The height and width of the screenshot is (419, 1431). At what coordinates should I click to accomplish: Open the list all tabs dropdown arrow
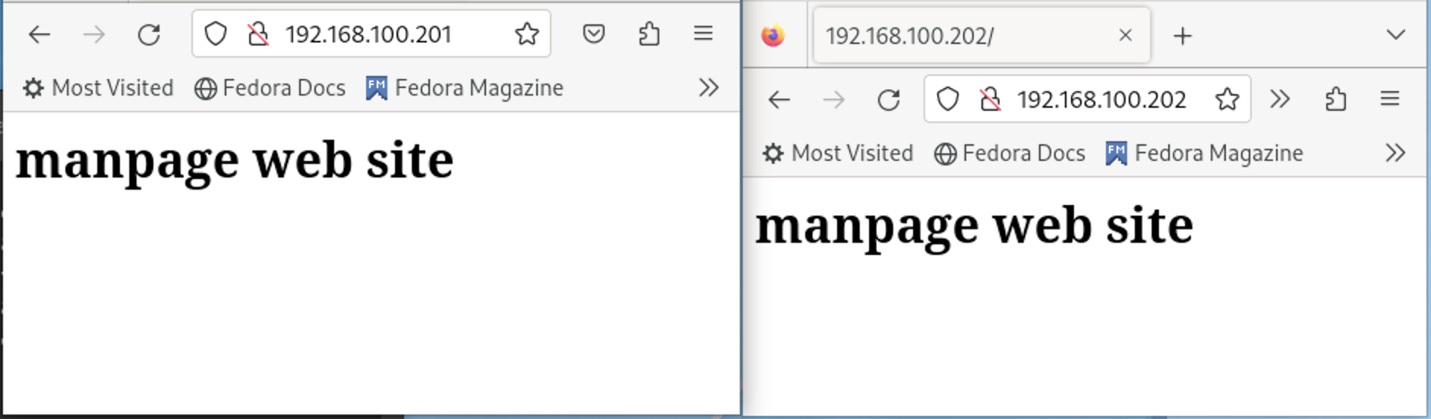point(1395,35)
